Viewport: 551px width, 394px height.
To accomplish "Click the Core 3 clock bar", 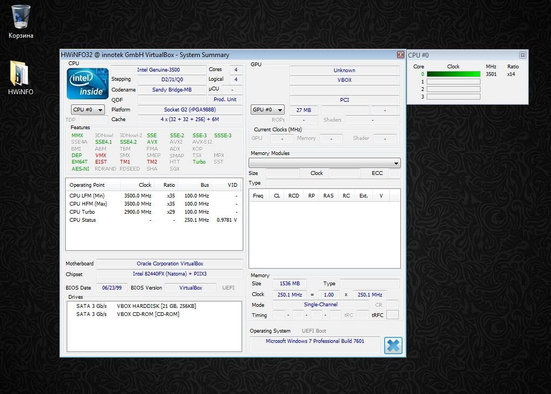I will 453,96.
